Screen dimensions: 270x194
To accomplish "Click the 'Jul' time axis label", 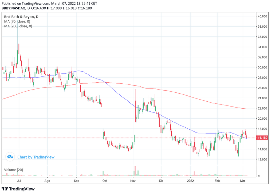I will point(19,181).
